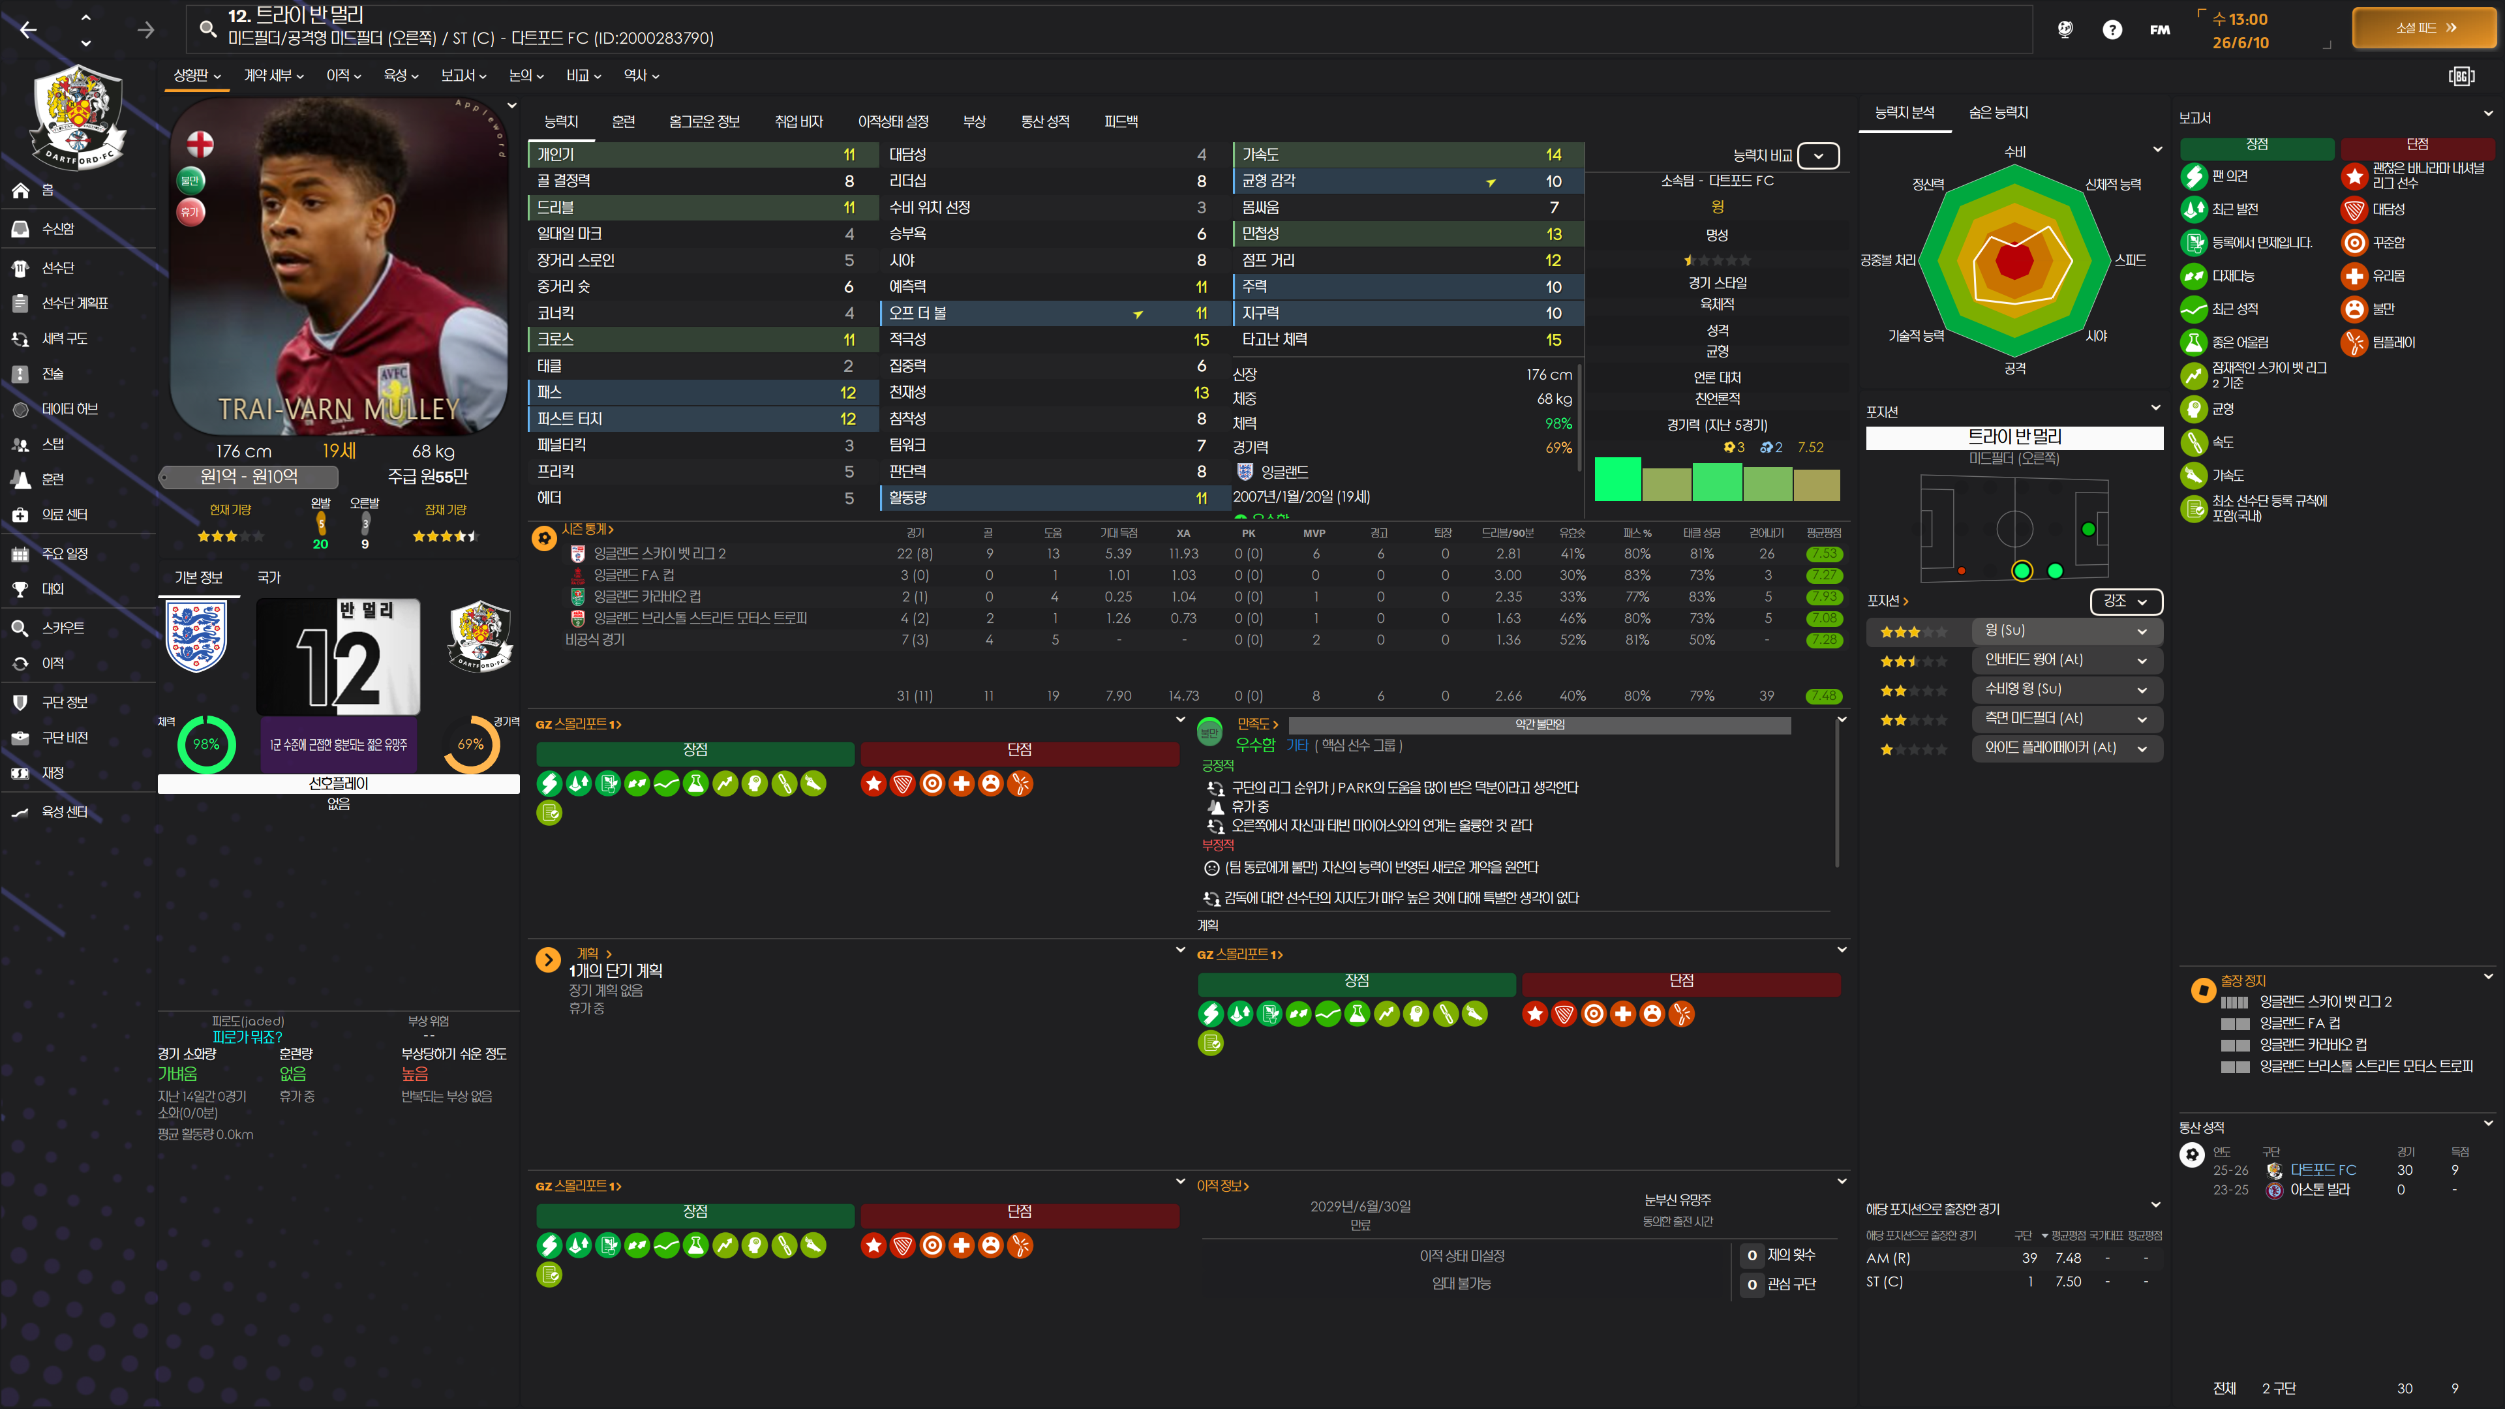Switch to the 훈련 tab
This screenshot has height=1409, width=2505.
624,121
